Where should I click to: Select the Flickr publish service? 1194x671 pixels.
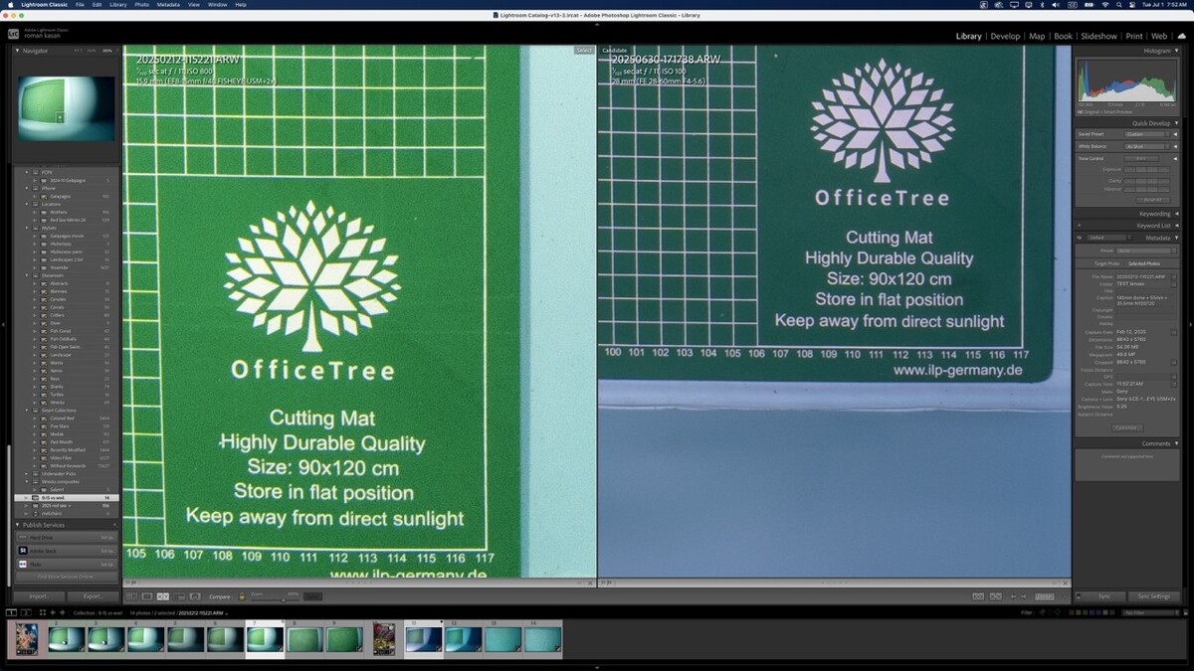pyautogui.click(x=66, y=564)
